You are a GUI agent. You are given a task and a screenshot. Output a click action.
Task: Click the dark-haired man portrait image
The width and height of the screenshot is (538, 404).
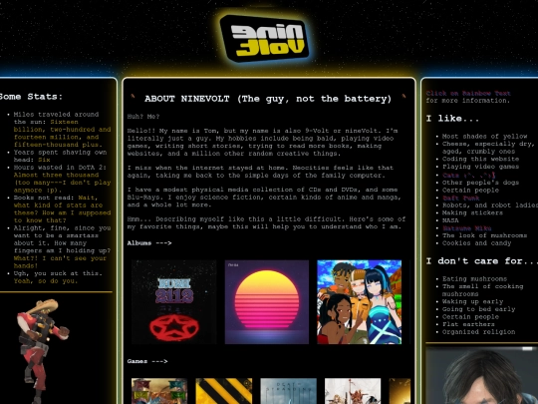click(x=482, y=375)
